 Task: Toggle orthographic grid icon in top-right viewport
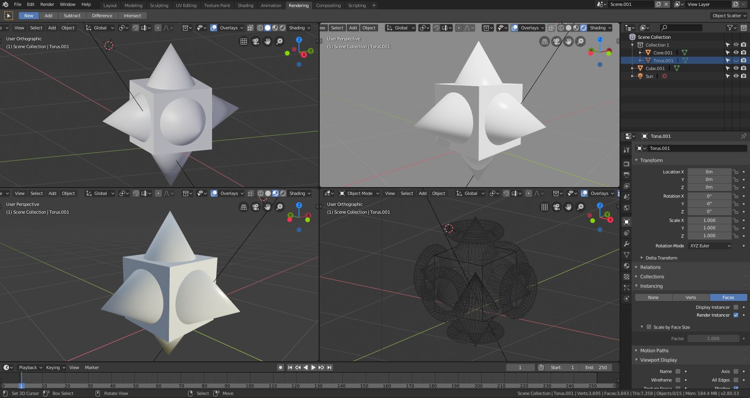click(x=544, y=41)
